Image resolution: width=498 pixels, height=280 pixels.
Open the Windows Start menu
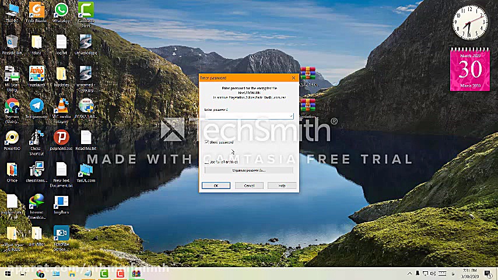point(8,274)
